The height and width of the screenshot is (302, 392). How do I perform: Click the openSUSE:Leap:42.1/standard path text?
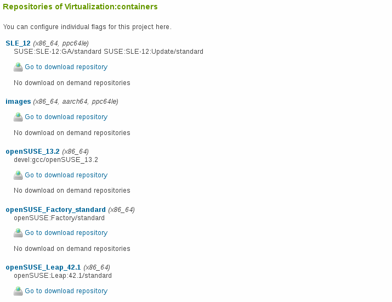63,276
